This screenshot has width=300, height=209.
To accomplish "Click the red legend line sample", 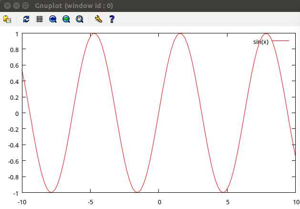I will [x=280, y=41].
